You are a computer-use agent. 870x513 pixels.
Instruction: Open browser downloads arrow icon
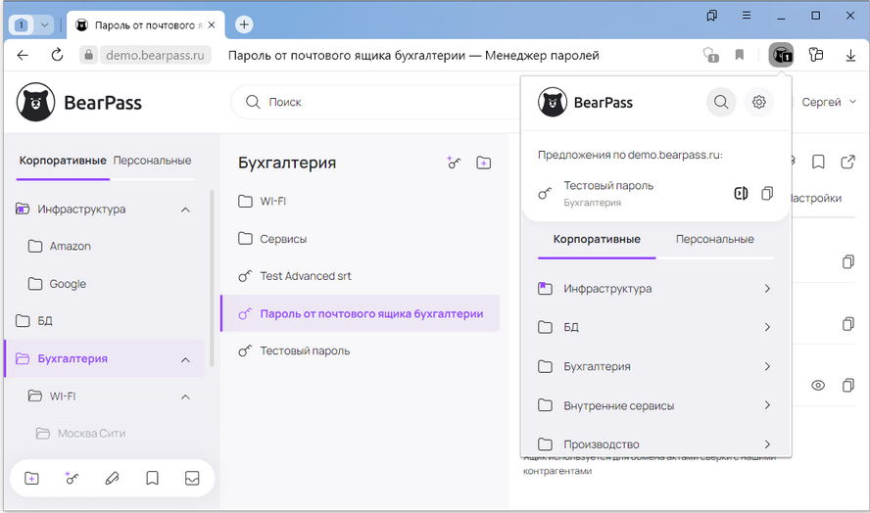coord(850,55)
